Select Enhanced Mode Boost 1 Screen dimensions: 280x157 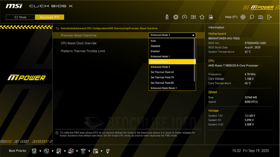pyautogui.click(x=172, y=88)
